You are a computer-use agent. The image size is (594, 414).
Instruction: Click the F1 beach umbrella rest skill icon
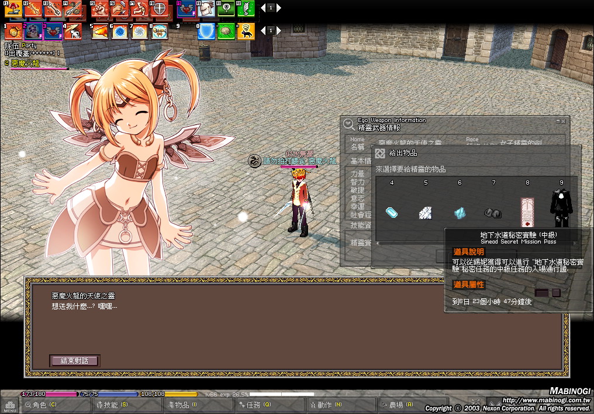click(13, 8)
